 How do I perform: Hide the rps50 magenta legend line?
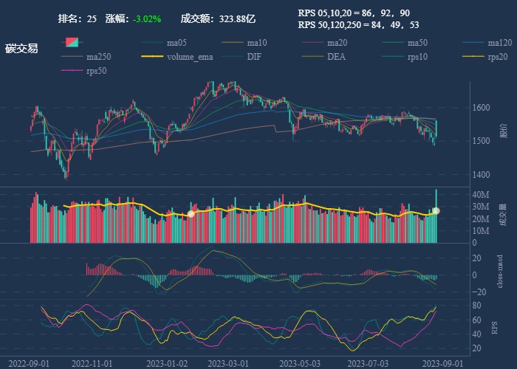tap(71, 72)
